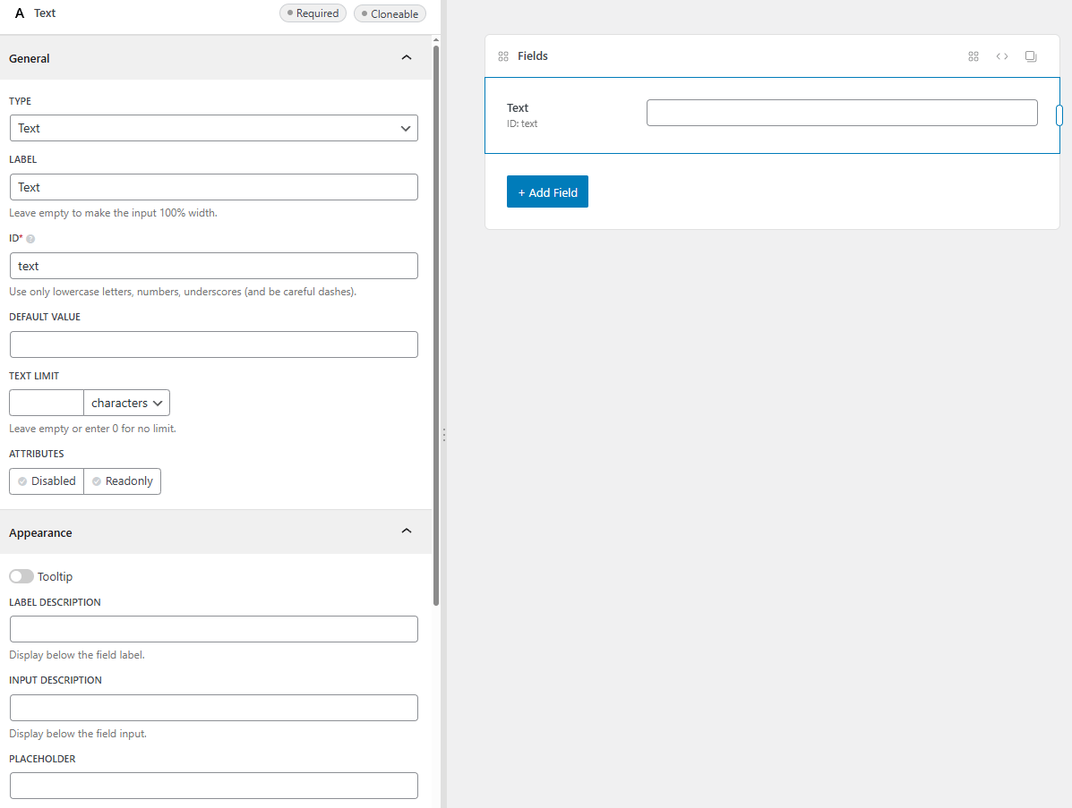The height and width of the screenshot is (808, 1072).
Task: Click the Add Field button
Action: click(x=547, y=192)
